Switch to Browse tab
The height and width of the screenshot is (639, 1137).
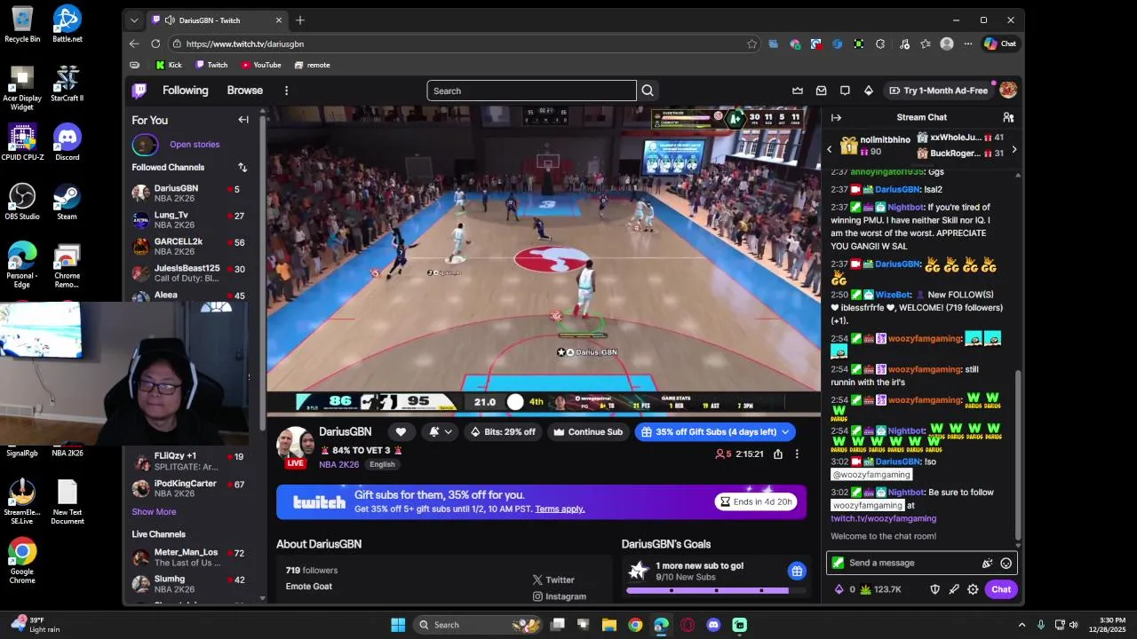pos(244,91)
